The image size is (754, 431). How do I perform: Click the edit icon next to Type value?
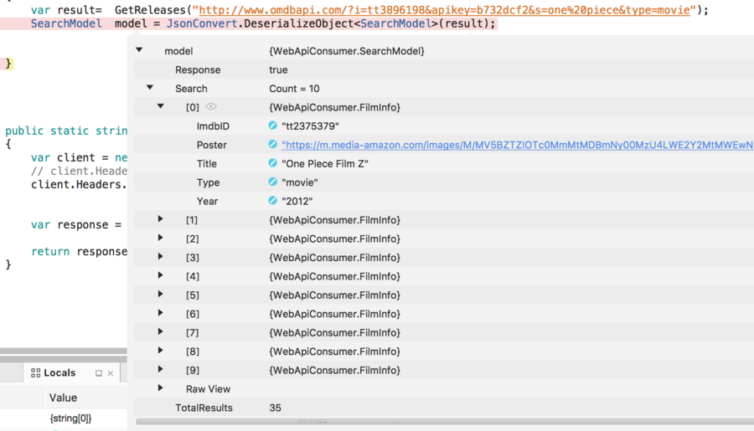[273, 182]
